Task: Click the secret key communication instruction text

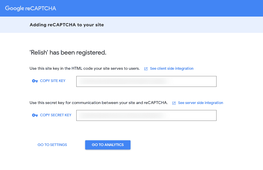Action: 99,103
